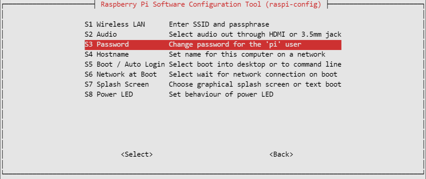Image resolution: width=426 pixels, height=179 pixels.
Task: Click the empty area below Power LED entry
Action: [x=213, y=123]
